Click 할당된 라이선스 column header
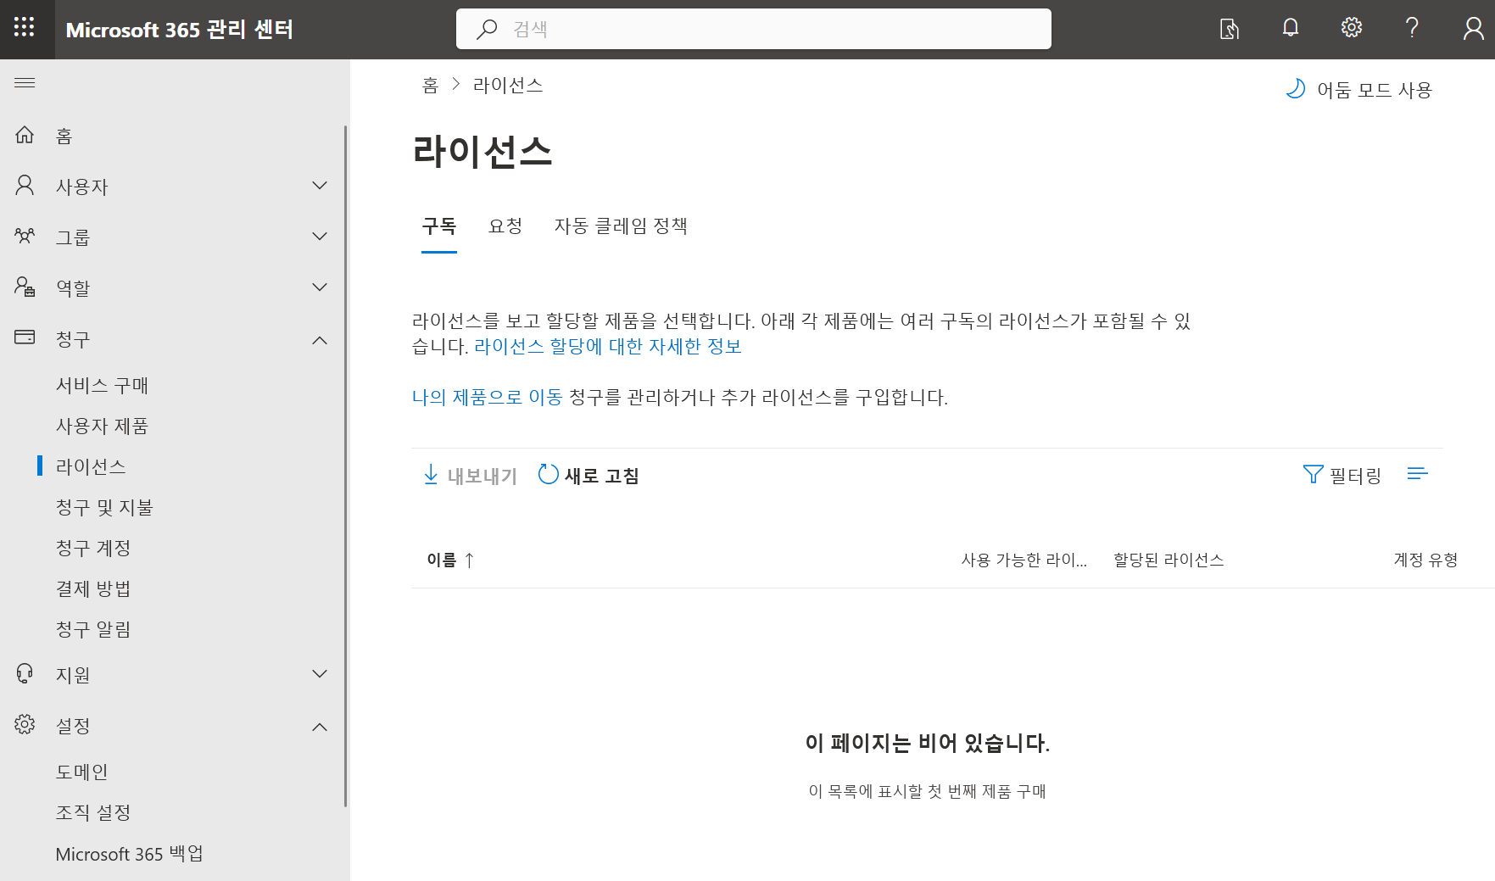The height and width of the screenshot is (881, 1495). coord(1169,560)
